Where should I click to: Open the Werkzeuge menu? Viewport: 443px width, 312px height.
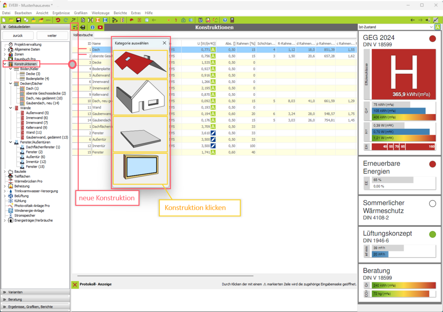click(100, 13)
